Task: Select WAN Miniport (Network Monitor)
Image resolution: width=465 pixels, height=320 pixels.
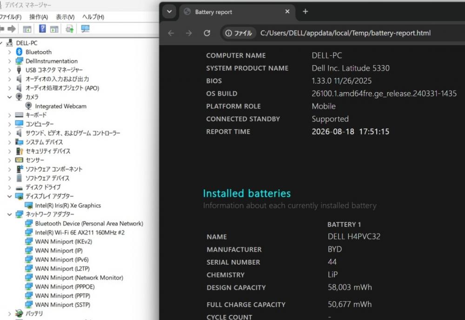Action: 79,278
